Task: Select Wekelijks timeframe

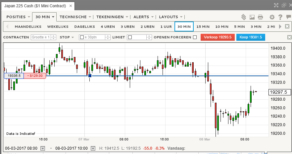Action: 58,26
